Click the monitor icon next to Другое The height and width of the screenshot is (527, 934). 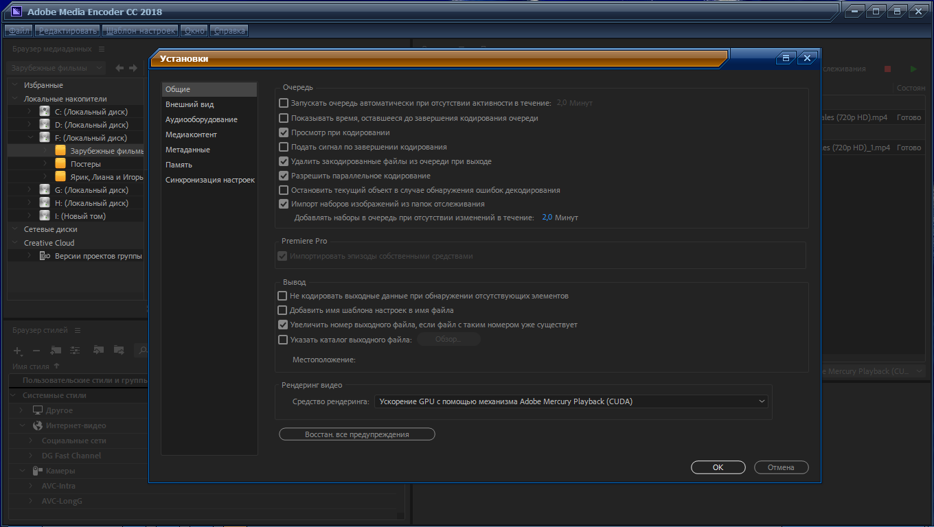pyautogui.click(x=38, y=410)
